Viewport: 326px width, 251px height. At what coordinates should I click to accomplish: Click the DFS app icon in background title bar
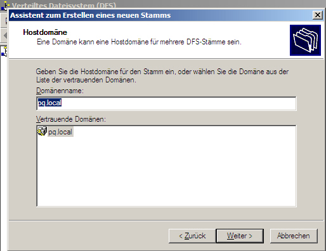point(5,6)
